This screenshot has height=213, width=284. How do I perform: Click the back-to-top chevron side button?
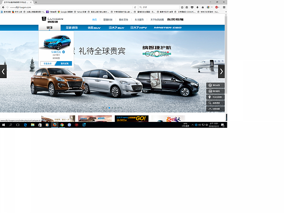(215, 109)
